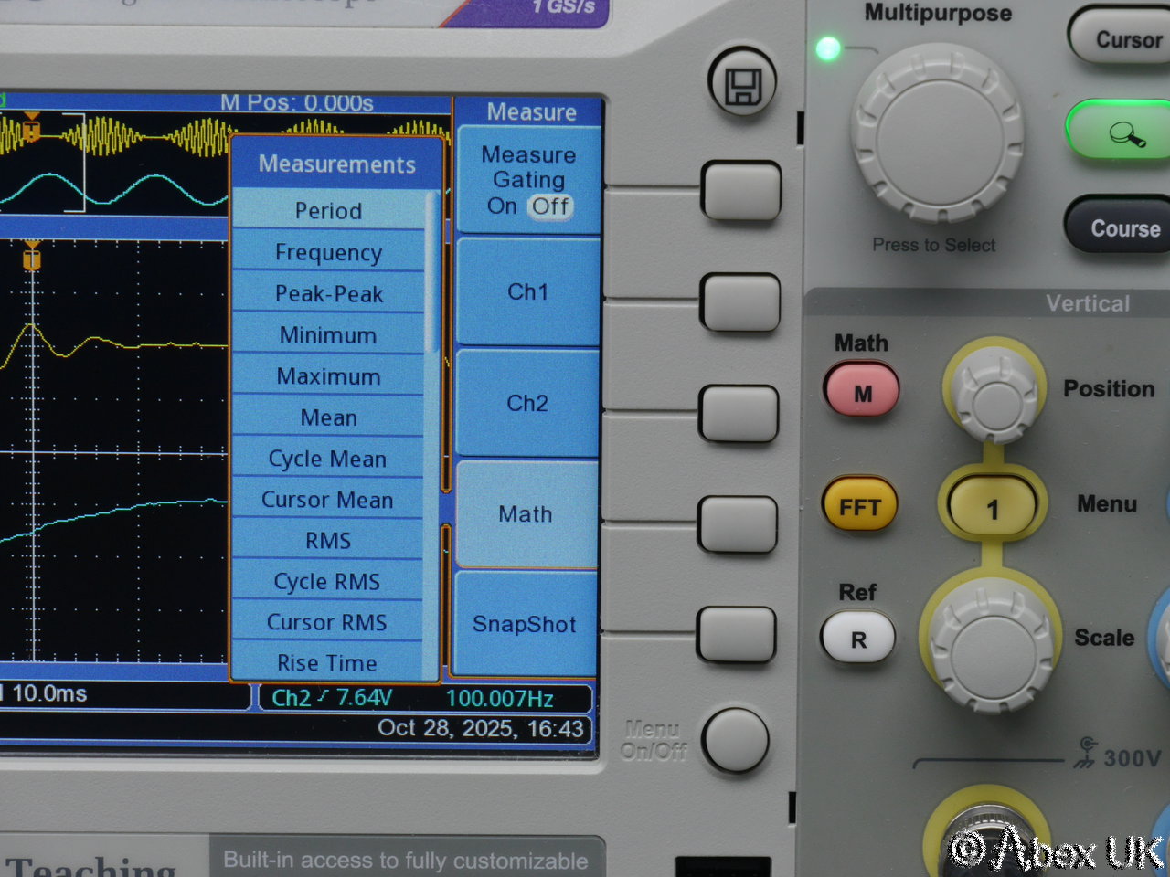Click the Measurements list scrollbar
This screenshot has height=877, width=1170.
tap(432, 274)
